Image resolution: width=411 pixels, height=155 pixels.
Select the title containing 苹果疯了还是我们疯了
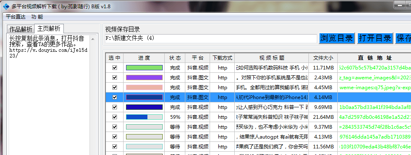[x=272, y=147]
